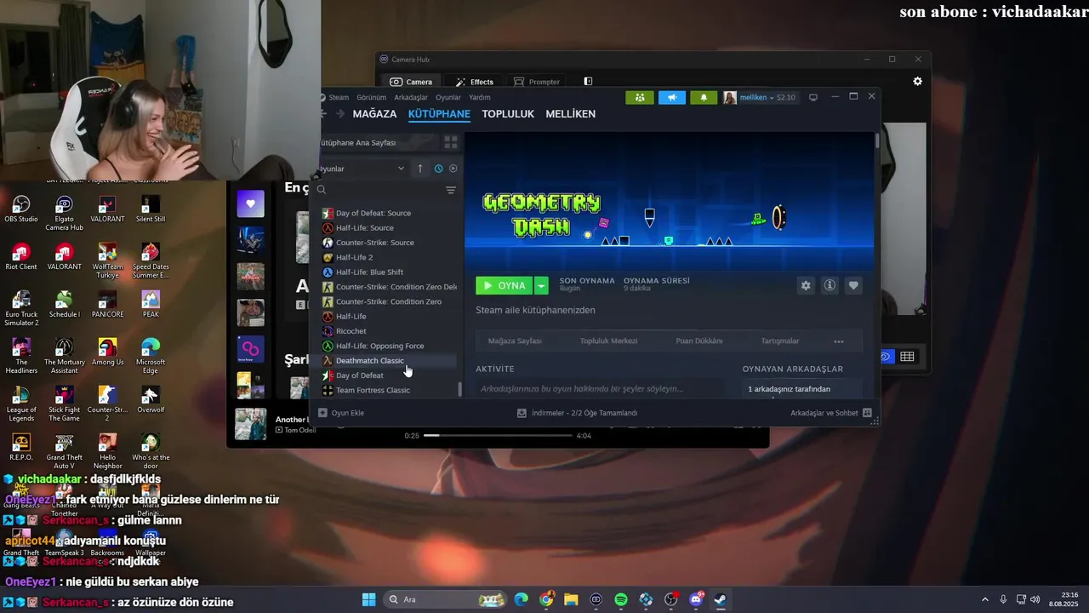Switch to Effects tab in Camera Hub
This screenshot has height=613, width=1089.
tap(475, 82)
